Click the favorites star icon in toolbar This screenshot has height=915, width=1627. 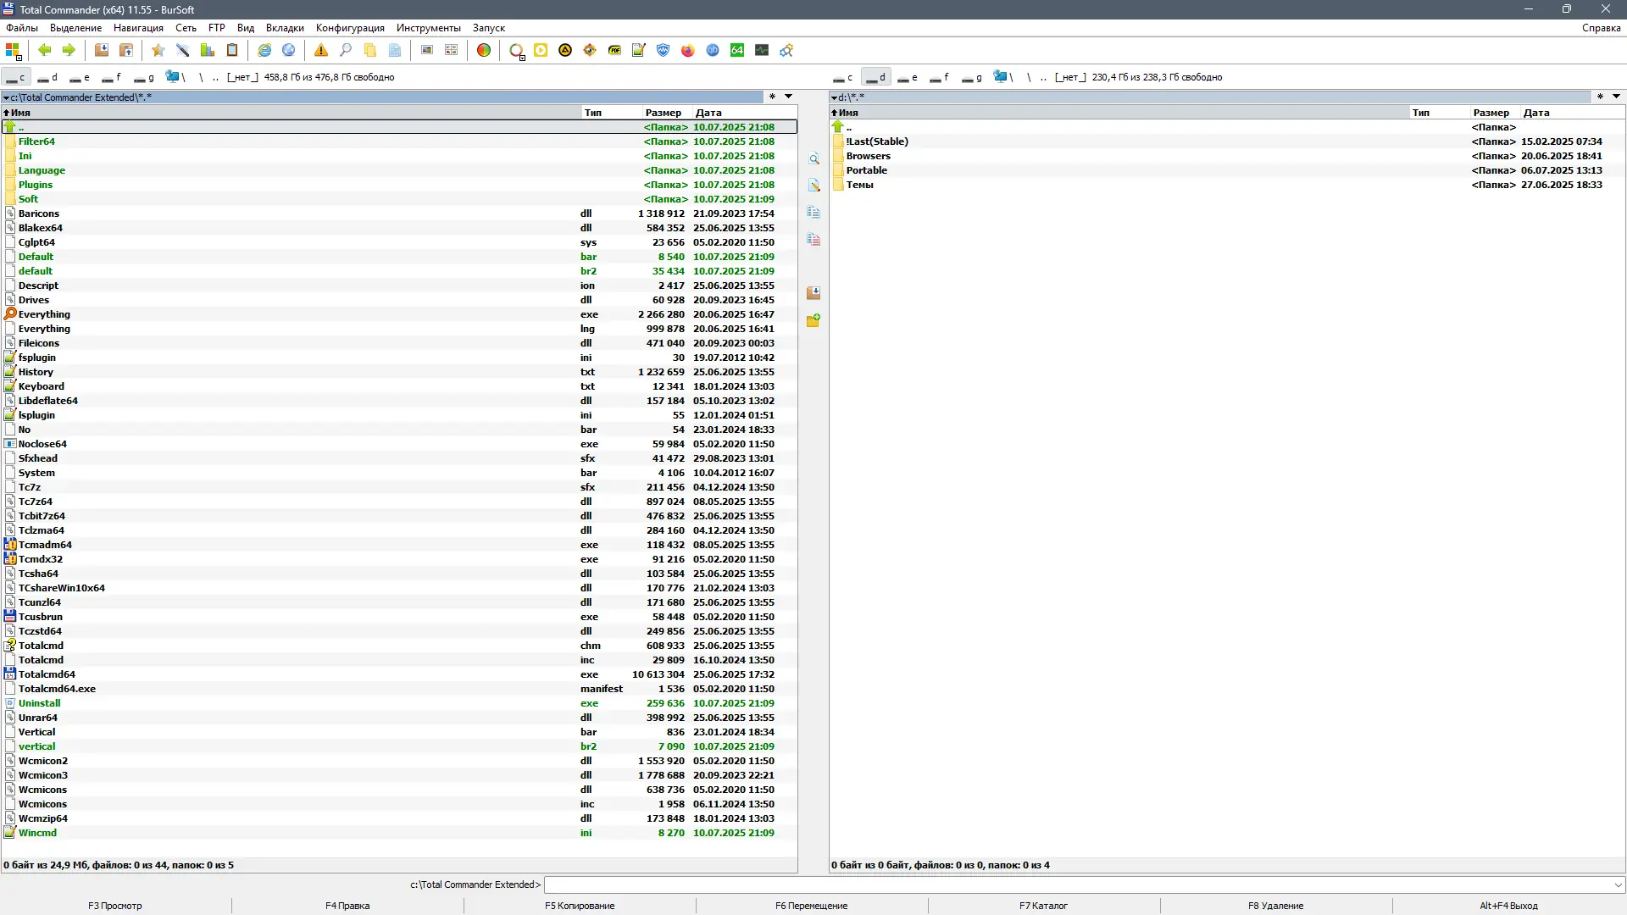click(x=158, y=51)
